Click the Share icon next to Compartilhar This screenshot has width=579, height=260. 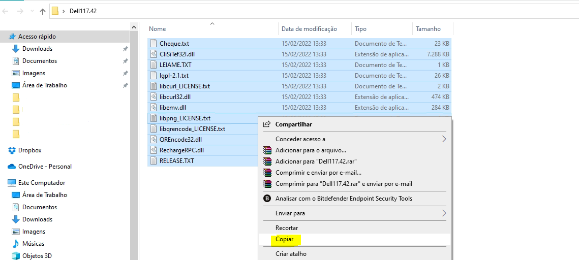pyautogui.click(x=267, y=124)
